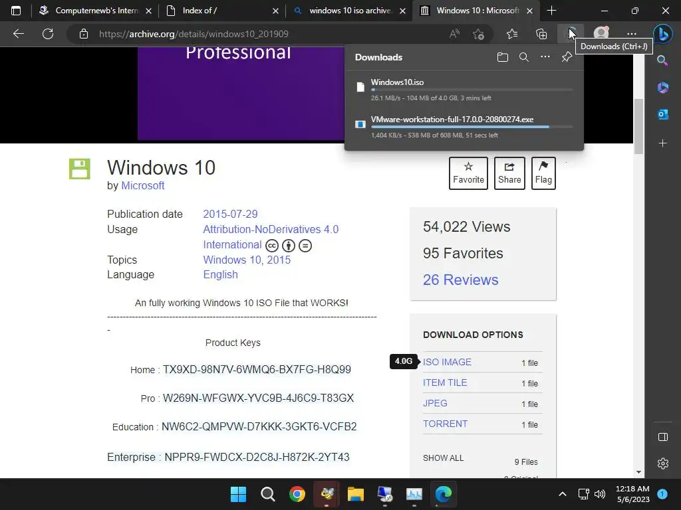
Task: Go back with the browser back arrow
Action: (x=18, y=34)
